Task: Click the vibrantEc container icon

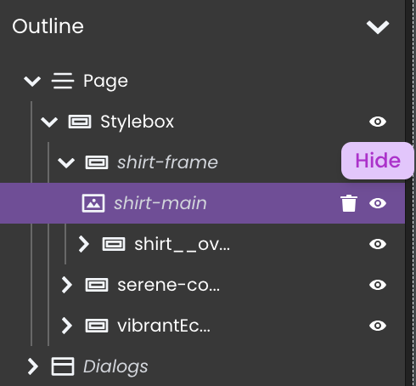Action: 97,326
